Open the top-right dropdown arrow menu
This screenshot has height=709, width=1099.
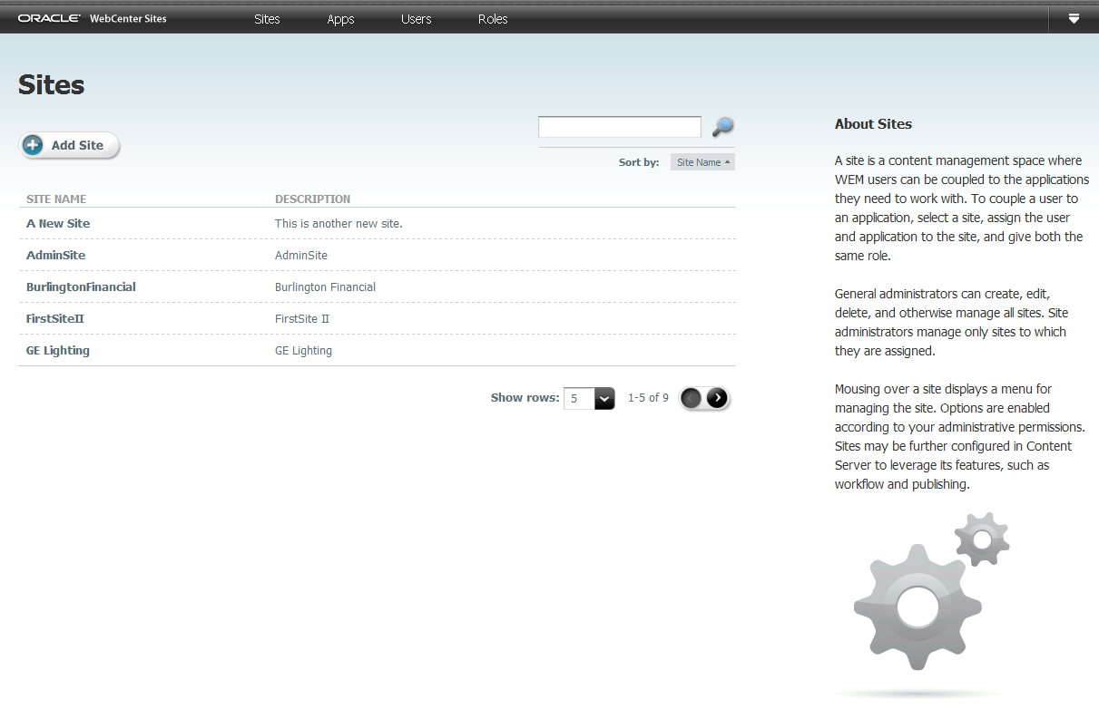pos(1074,18)
